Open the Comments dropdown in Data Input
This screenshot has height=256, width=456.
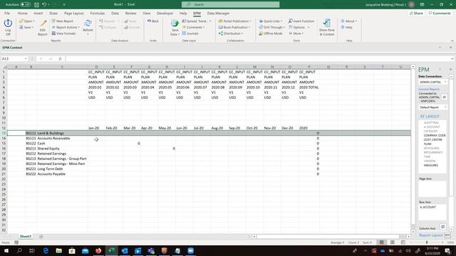click(x=193, y=27)
